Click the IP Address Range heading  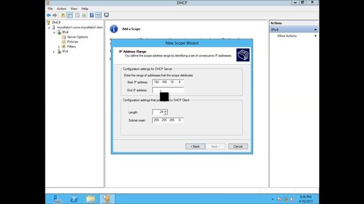(133, 52)
